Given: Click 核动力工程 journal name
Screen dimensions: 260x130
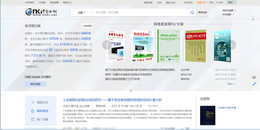Looking at the screenshot, I should click(186, 74).
